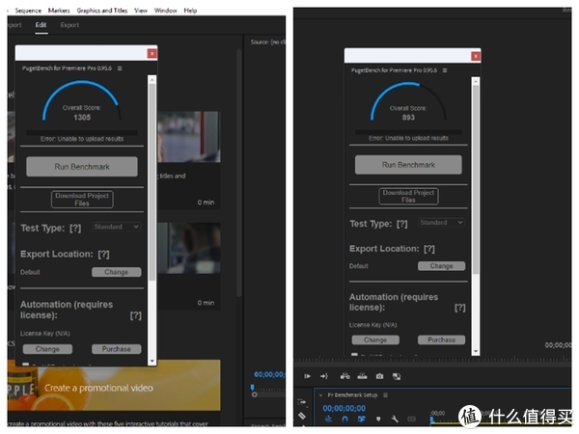Click Test Type [?] help in right panel
This screenshot has width=579, height=434.
click(x=402, y=224)
